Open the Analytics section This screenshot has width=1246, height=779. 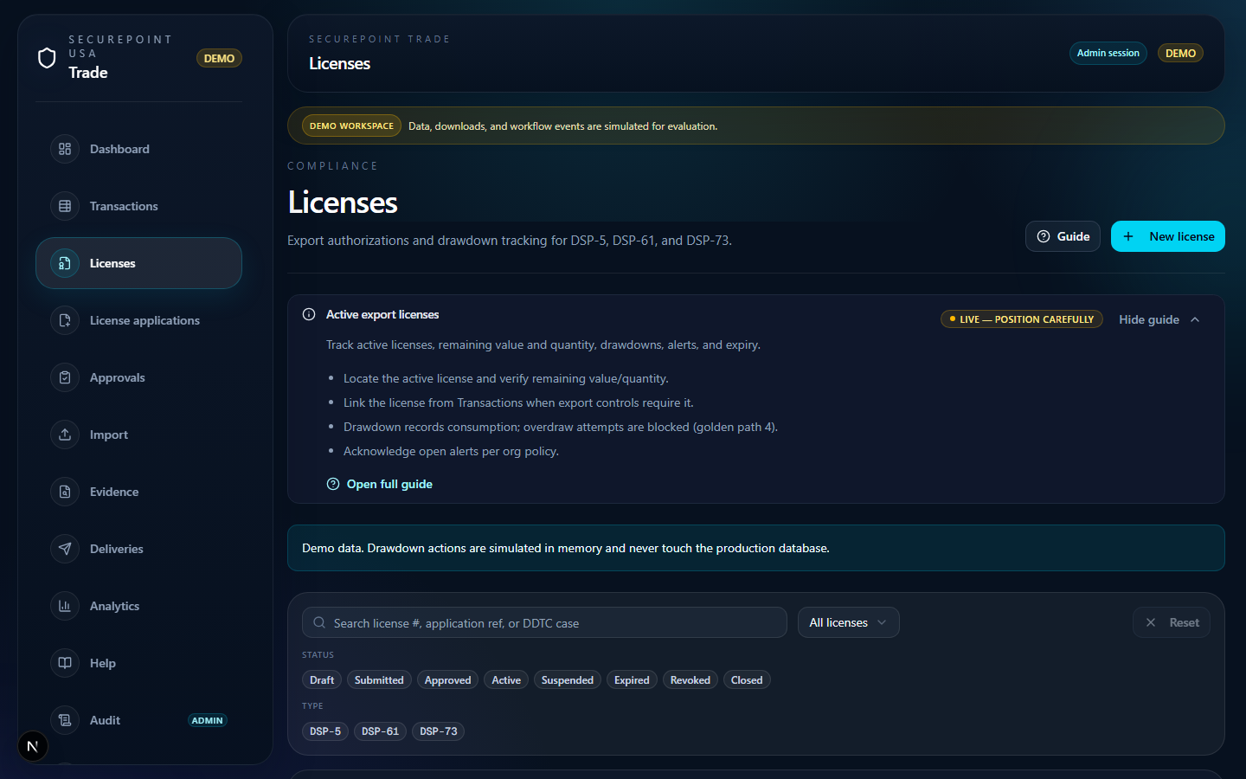[x=138, y=606]
